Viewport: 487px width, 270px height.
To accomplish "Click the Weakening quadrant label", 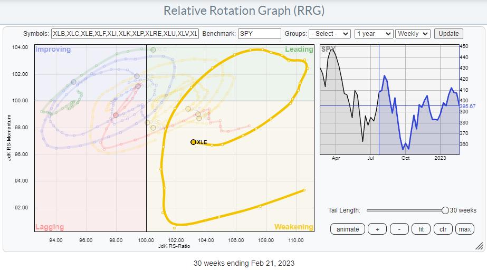I will pos(293,227).
